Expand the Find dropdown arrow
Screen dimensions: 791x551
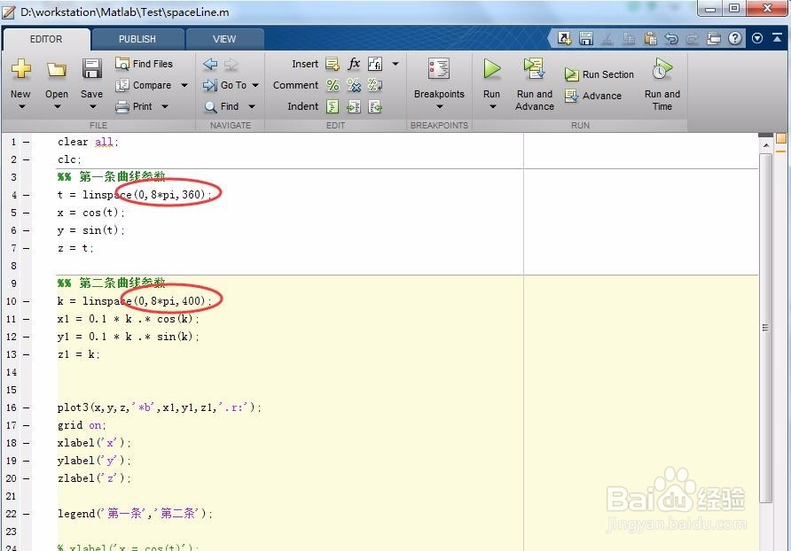pyautogui.click(x=252, y=106)
